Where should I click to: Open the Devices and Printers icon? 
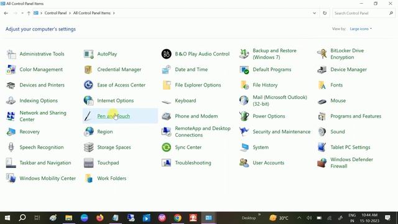click(11, 85)
